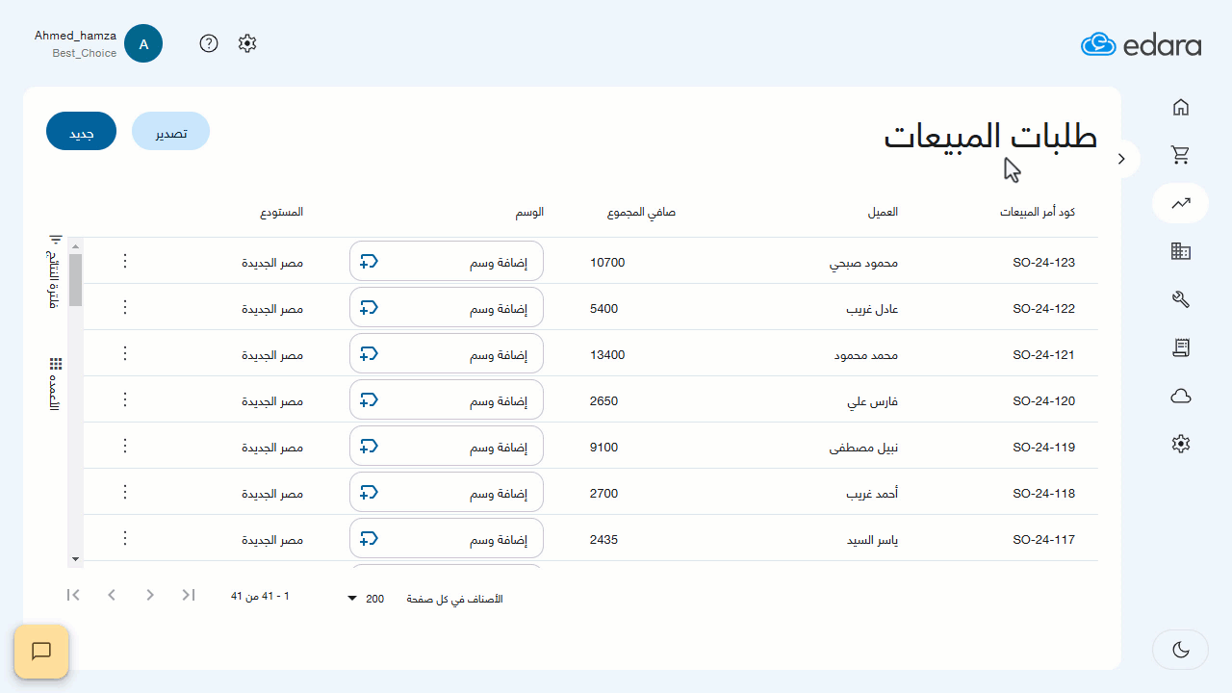Click the add-tag icon for SO-24-123
The width and height of the screenshot is (1232, 693).
tap(369, 261)
